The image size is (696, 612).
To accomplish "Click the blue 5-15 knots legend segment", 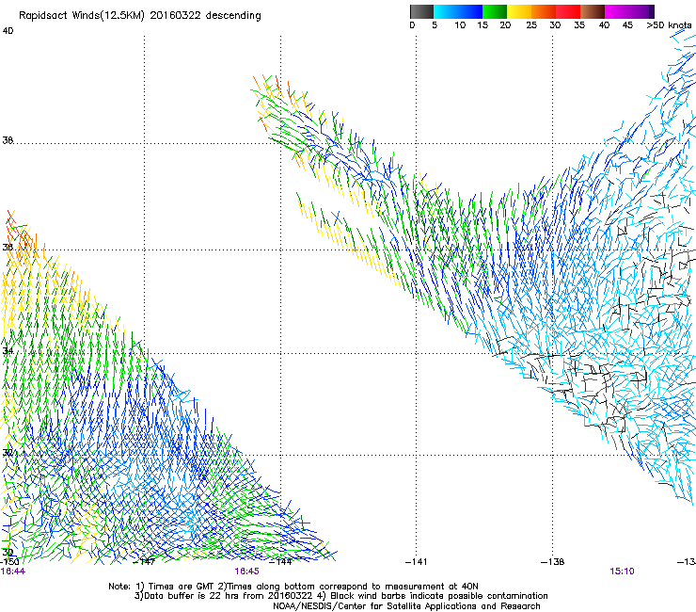I will click(x=458, y=11).
